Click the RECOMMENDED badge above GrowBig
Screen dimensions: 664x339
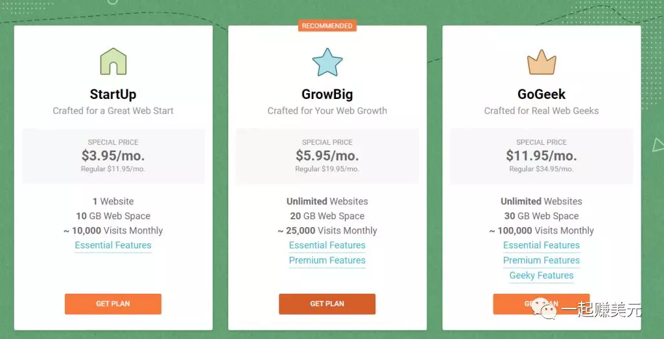[x=327, y=26]
